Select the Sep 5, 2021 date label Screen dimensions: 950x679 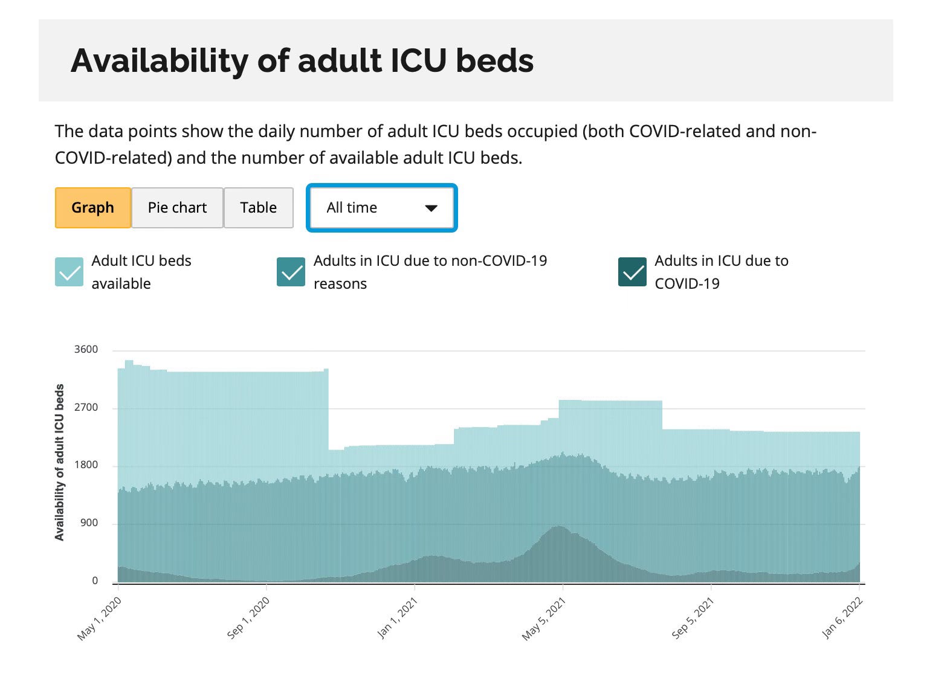tap(693, 618)
